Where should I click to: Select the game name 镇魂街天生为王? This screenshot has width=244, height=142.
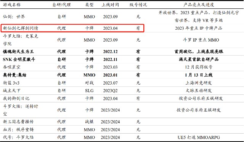pyautogui.click(x=18, y=51)
